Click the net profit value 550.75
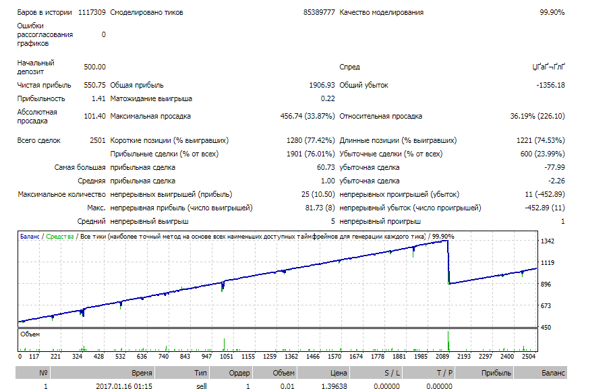Viewport: 613px width, 389px height. [x=94, y=85]
